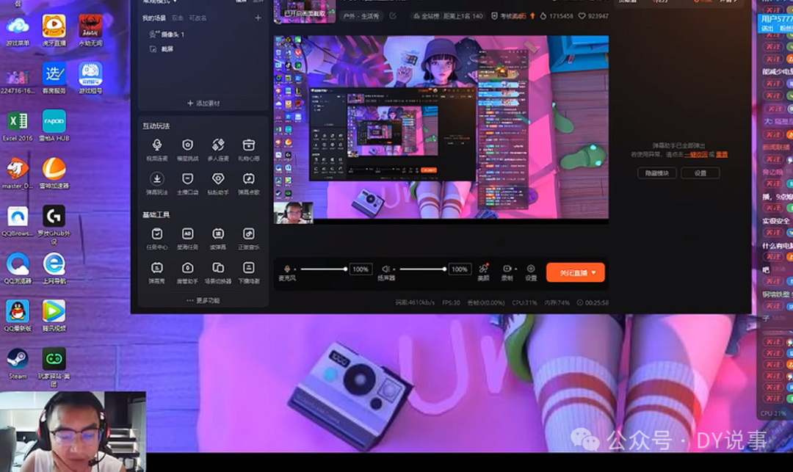This screenshot has height=472, width=793.
Task: Select the 截屏 screen capture source
Action: point(162,49)
